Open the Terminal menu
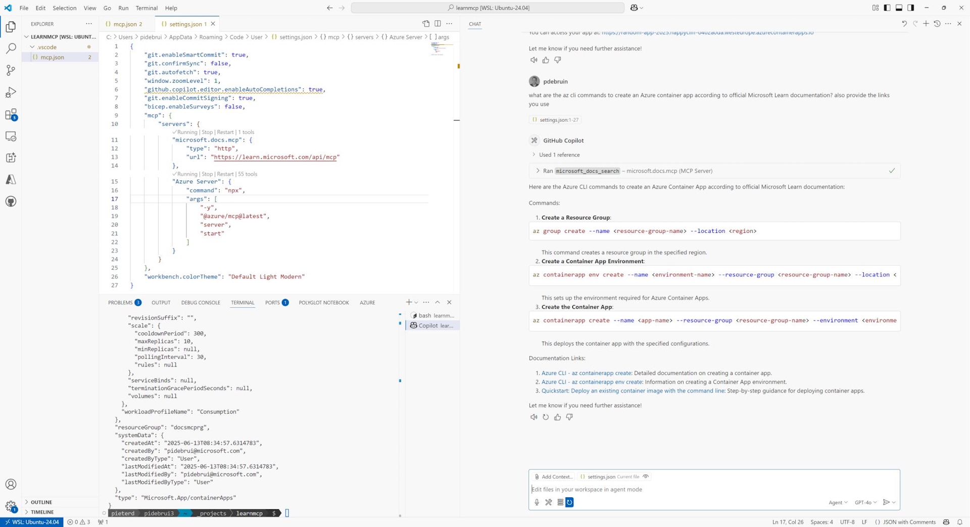970x527 pixels. 147,8
